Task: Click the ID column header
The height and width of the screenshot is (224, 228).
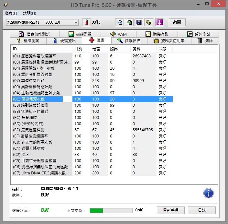Action: [42, 49]
